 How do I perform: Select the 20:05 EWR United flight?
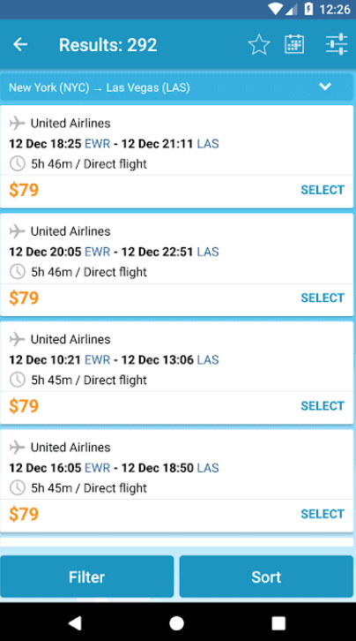[323, 298]
